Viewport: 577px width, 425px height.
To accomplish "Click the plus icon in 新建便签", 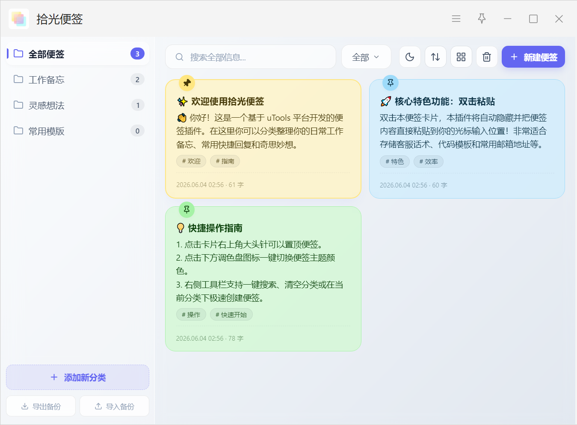I will [514, 57].
